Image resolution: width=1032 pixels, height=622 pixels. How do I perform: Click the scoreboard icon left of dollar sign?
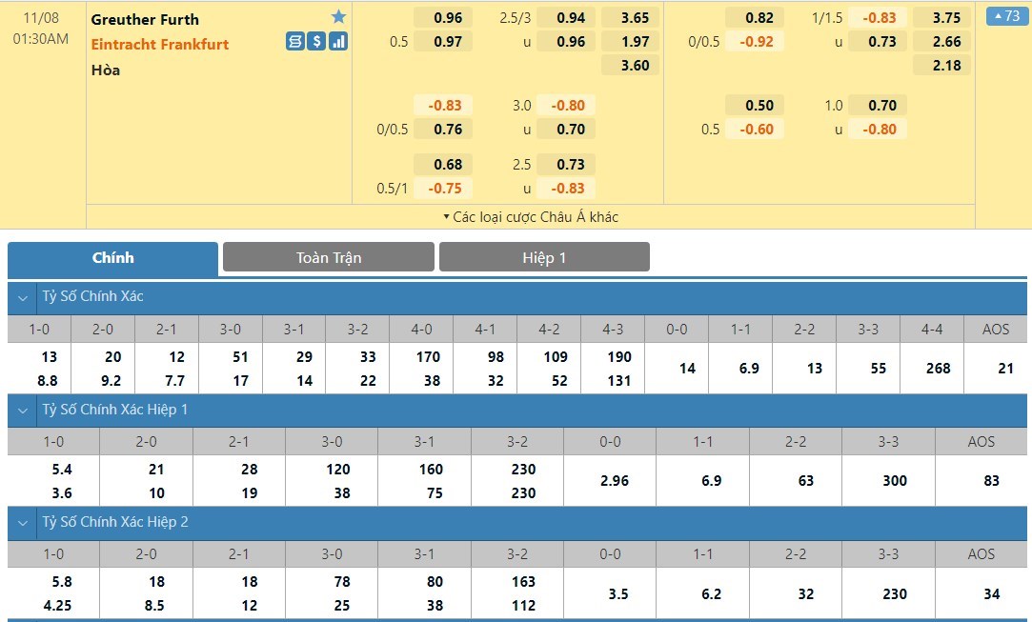coord(295,42)
